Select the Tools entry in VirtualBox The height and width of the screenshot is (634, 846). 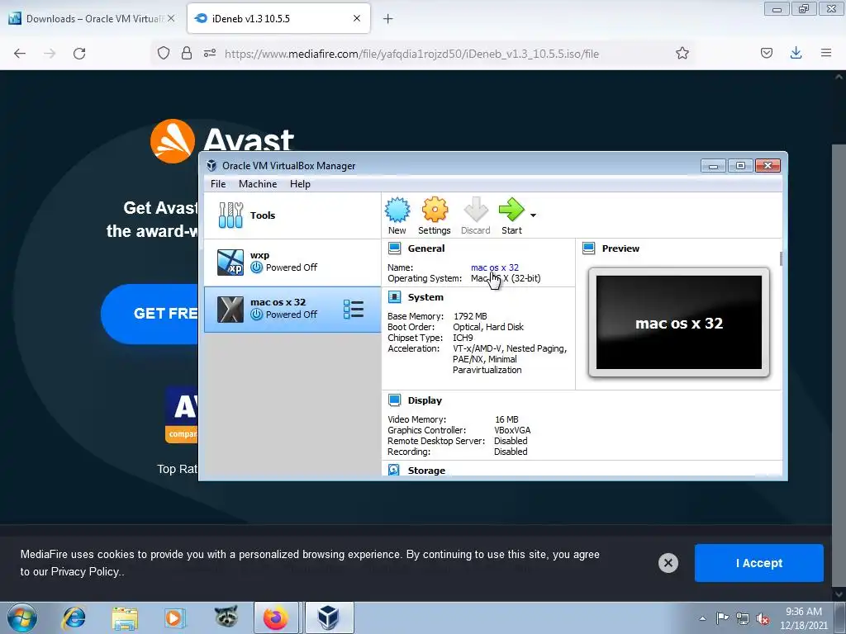click(x=292, y=215)
